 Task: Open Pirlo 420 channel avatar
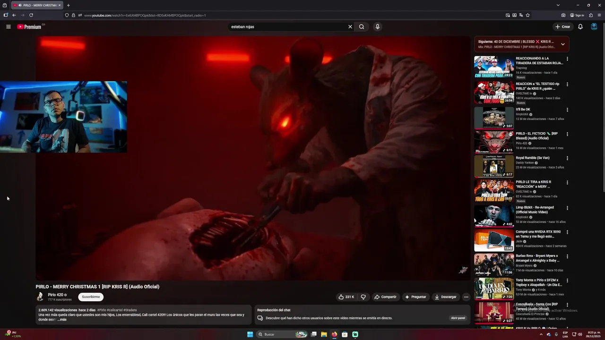pyautogui.click(x=40, y=297)
